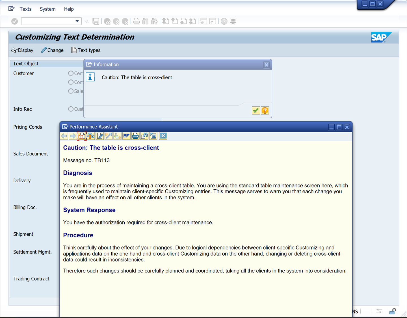Click the Customize Local Layout monitor icon
Image resolution: width=407 pixels, height=318 pixels.
(233, 21)
